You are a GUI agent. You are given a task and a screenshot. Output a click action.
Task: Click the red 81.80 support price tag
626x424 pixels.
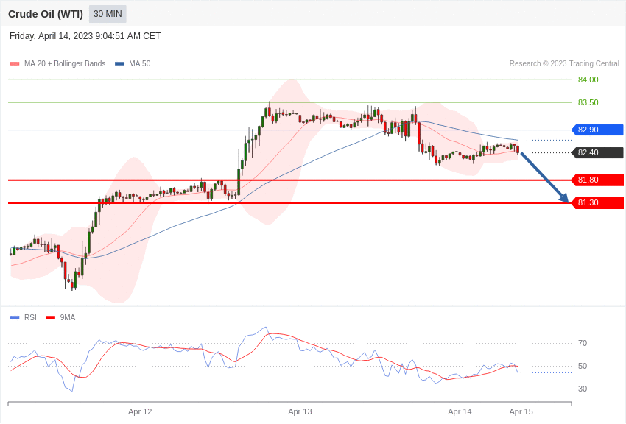click(598, 180)
